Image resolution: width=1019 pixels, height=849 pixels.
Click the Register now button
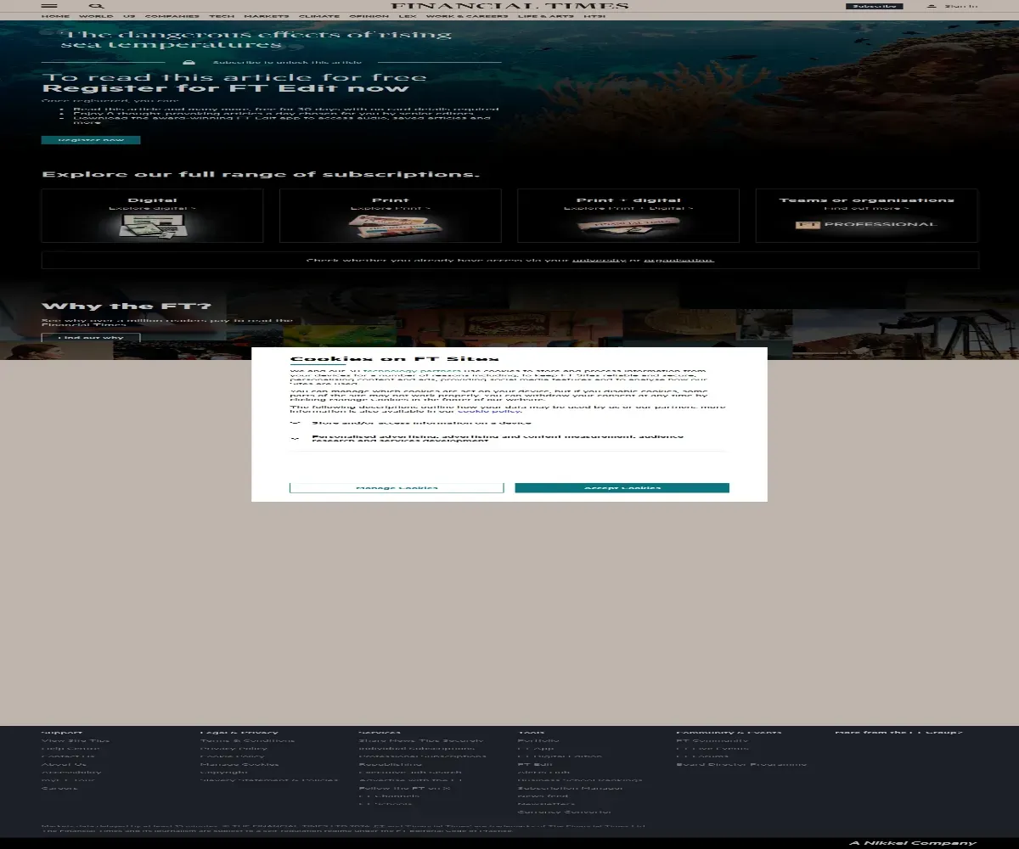91,140
